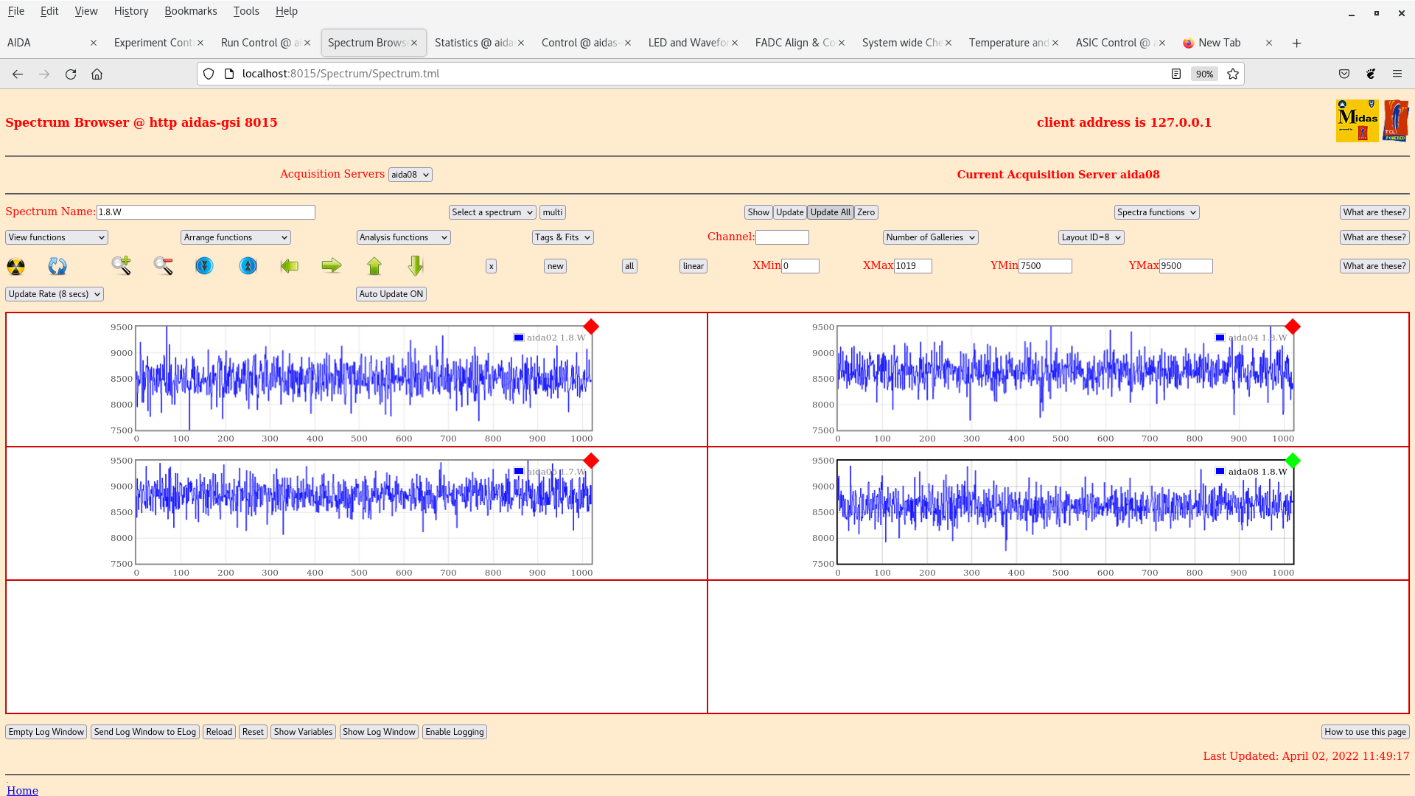The width and height of the screenshot is (1415, 796).
Task: Open the Analysis functions dropdown
Action: coord(403,237)
